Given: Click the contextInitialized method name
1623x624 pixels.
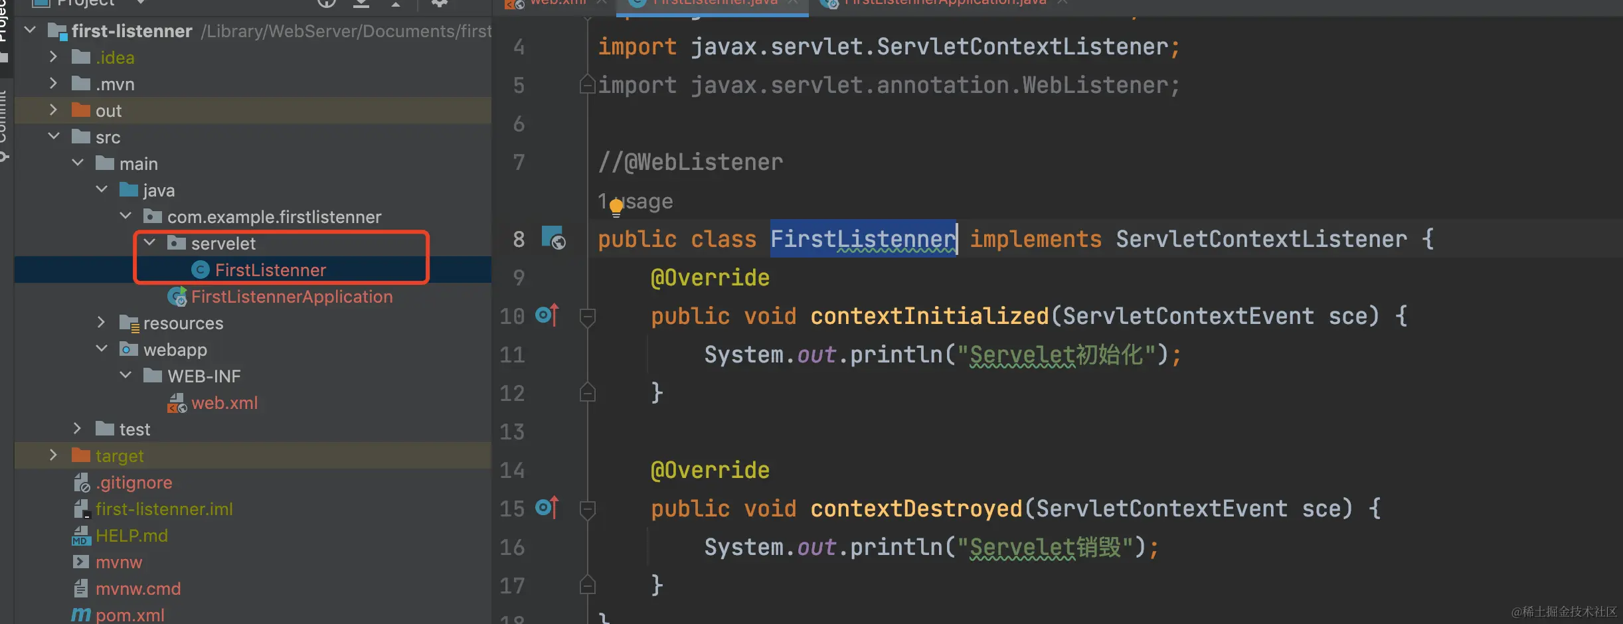Looking at the screenshot, I should (929, 316).
